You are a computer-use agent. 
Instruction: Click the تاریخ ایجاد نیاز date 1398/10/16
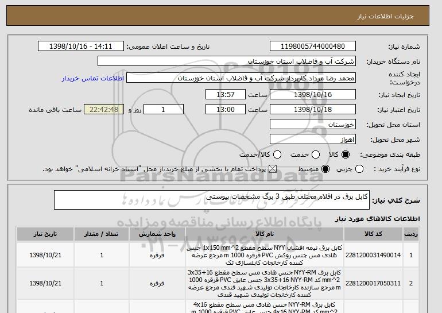pos(313,94)
